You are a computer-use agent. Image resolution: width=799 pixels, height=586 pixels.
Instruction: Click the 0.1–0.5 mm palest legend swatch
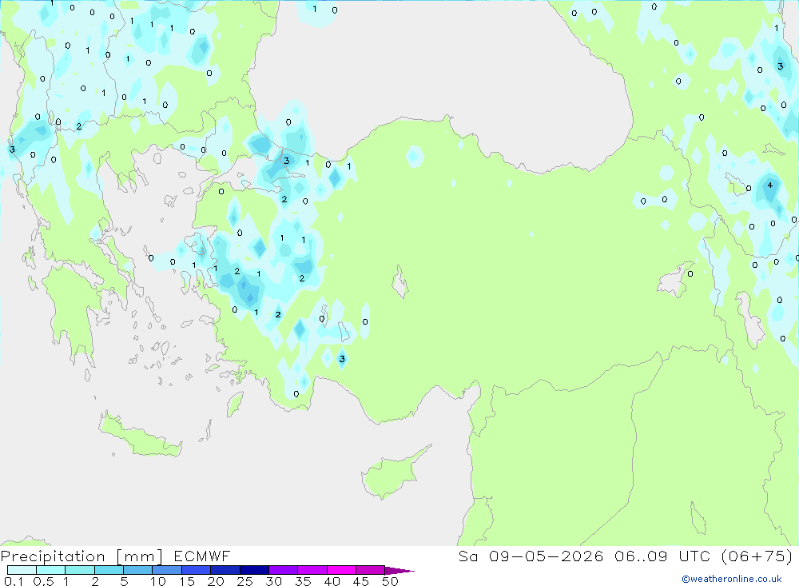click(22, 570)
